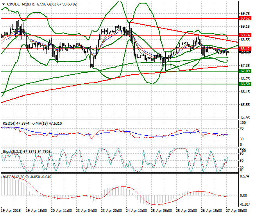The image size is (254, 215).
Task: Select the green 66.50 support price label
Action: click(245, 84)
